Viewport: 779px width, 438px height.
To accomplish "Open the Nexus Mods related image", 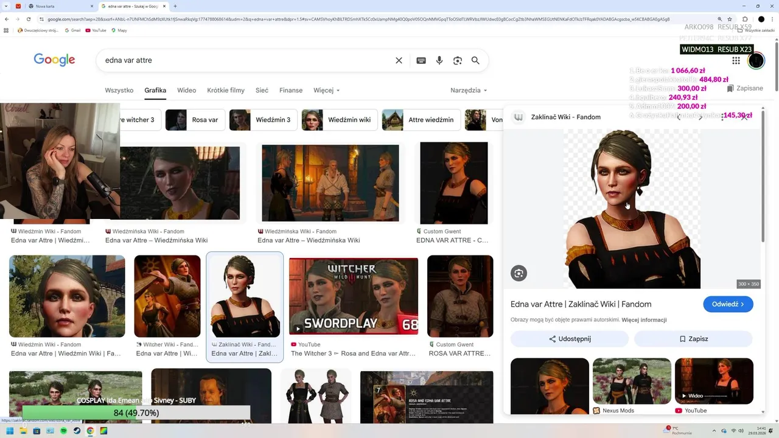I will click(632, 381).
